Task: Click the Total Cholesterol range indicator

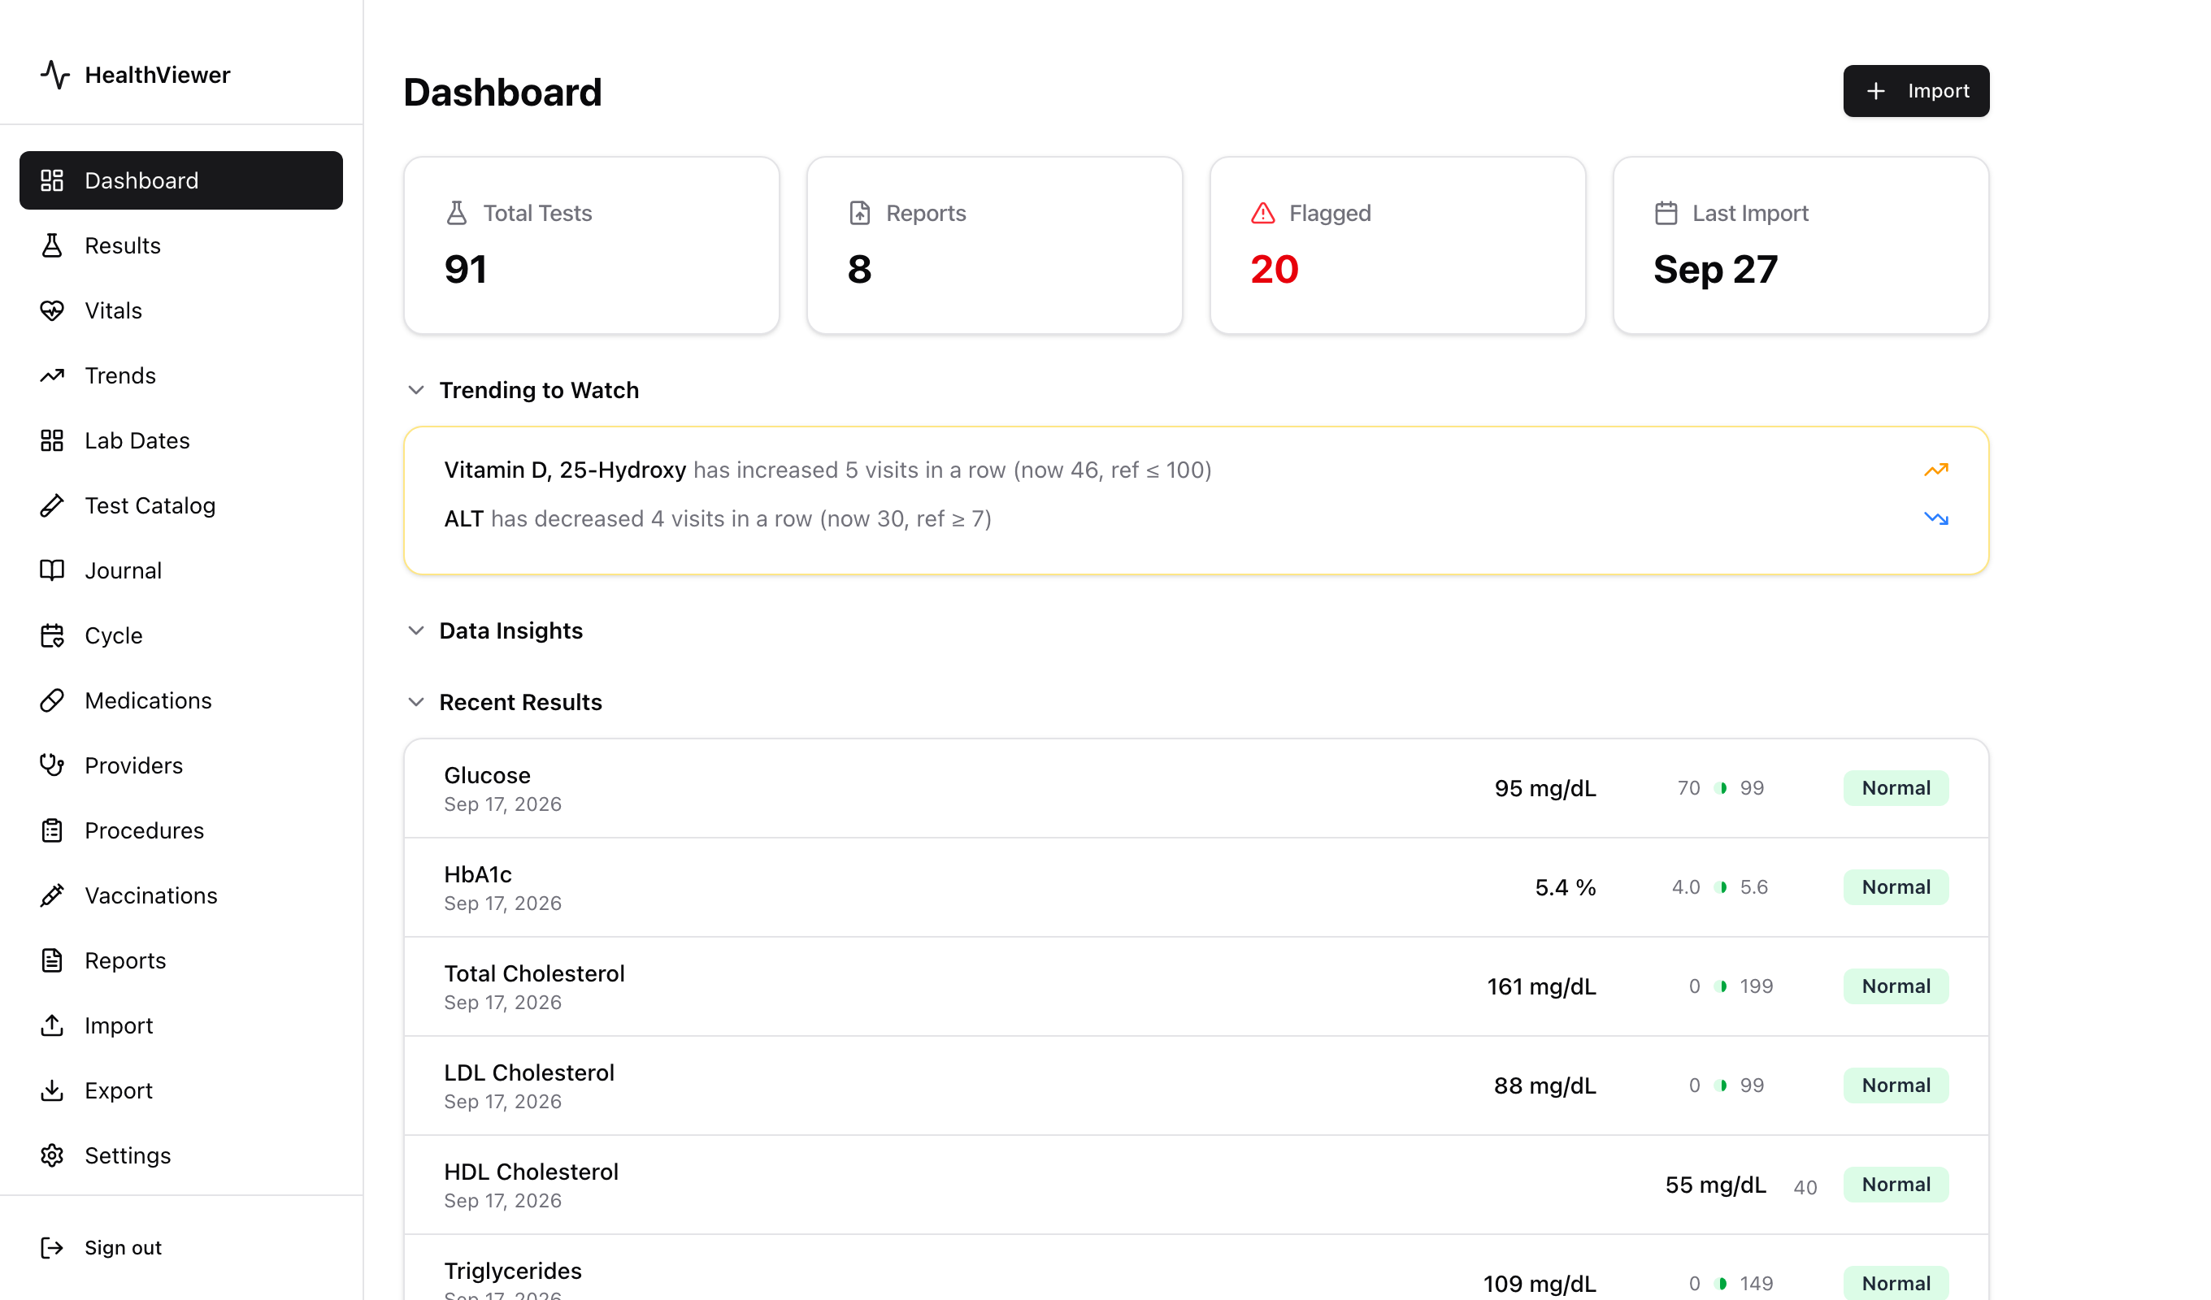Action: (1722, 986)
